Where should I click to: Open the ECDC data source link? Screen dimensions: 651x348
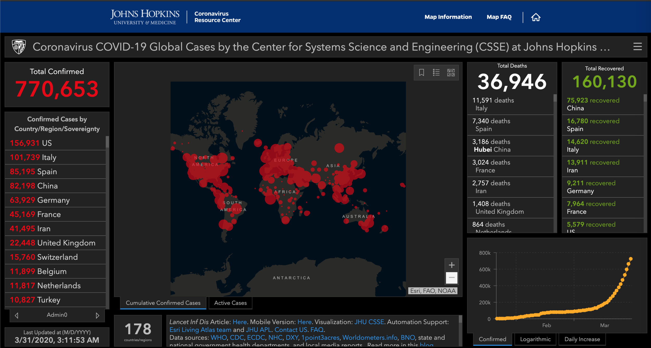(x=256, y=338)
